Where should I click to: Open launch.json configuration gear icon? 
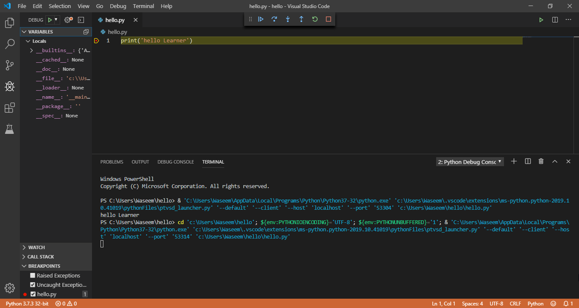[68, 20]
